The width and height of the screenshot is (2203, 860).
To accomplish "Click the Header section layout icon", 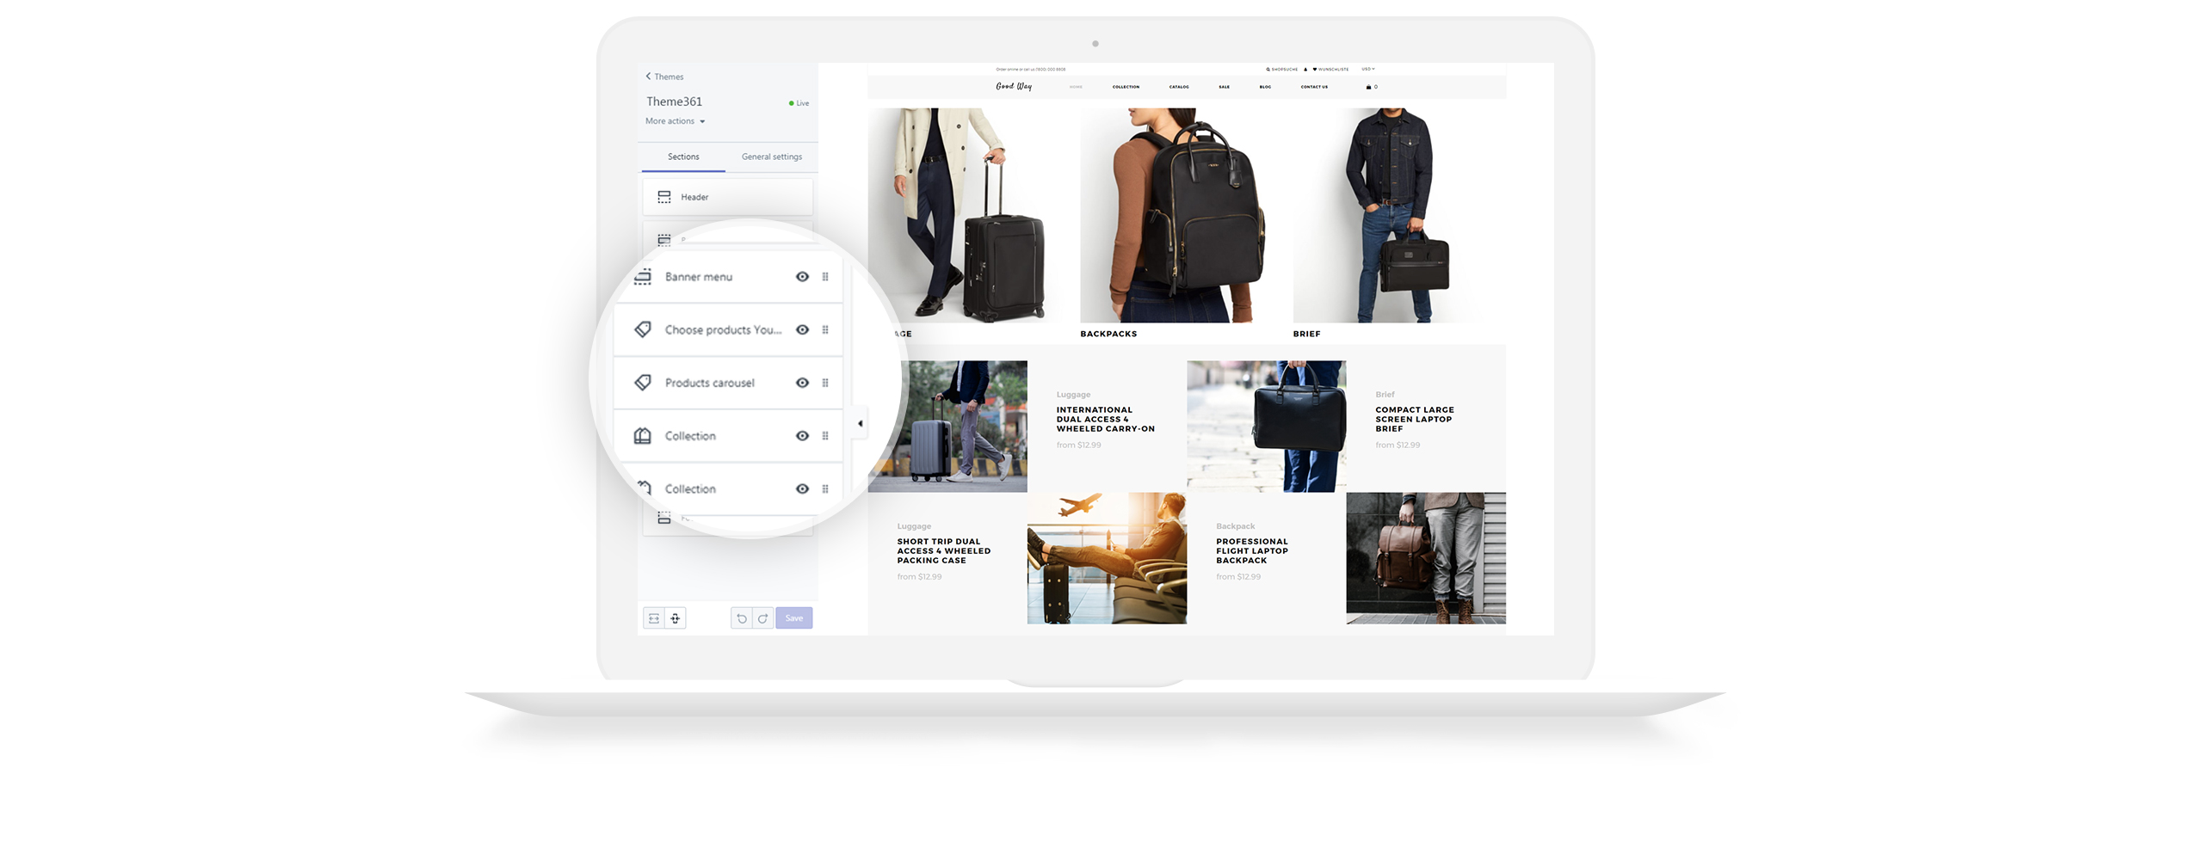I will [664, 197].
